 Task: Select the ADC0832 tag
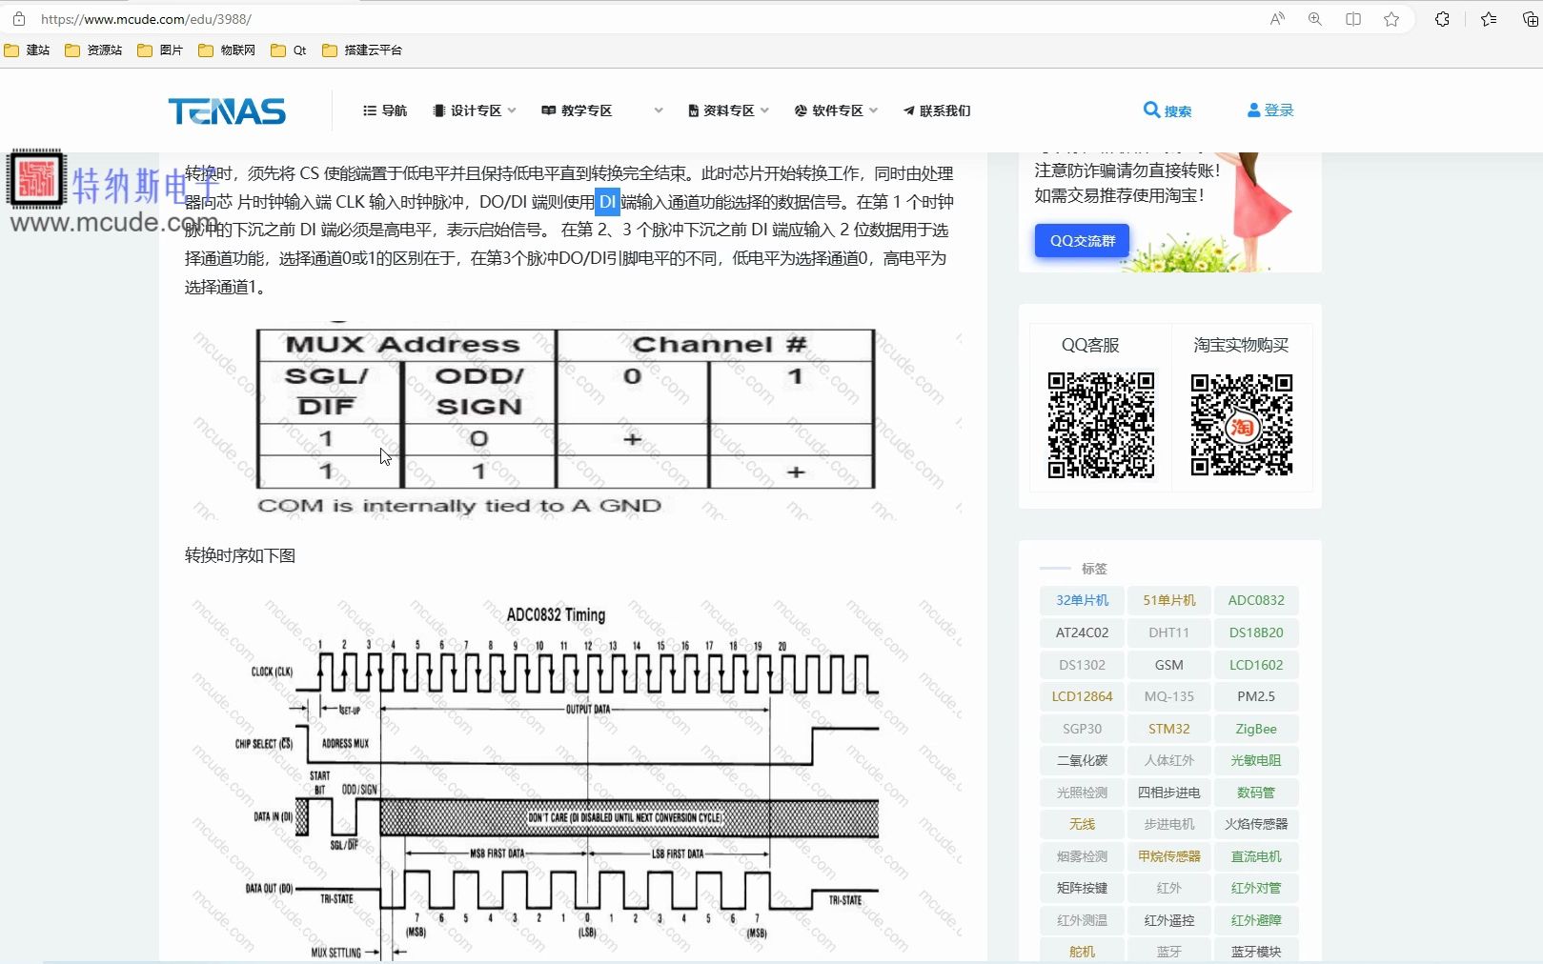click(1256, 600)
